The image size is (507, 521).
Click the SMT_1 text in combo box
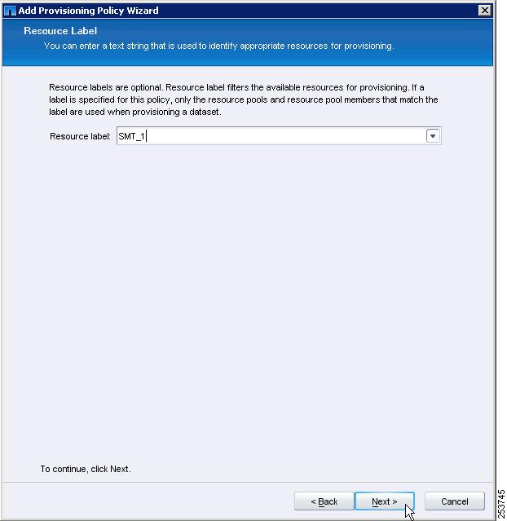(x=132, y=136)
